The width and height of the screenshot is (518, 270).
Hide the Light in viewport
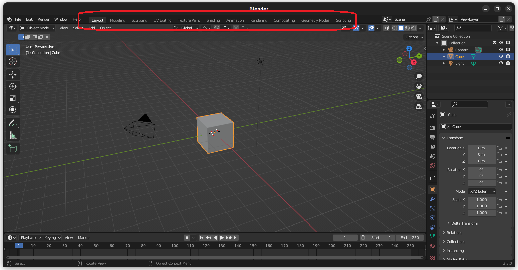(x=501, y=63)
